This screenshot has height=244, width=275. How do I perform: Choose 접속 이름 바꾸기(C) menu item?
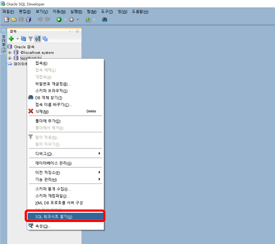click(x=65, y=105)
